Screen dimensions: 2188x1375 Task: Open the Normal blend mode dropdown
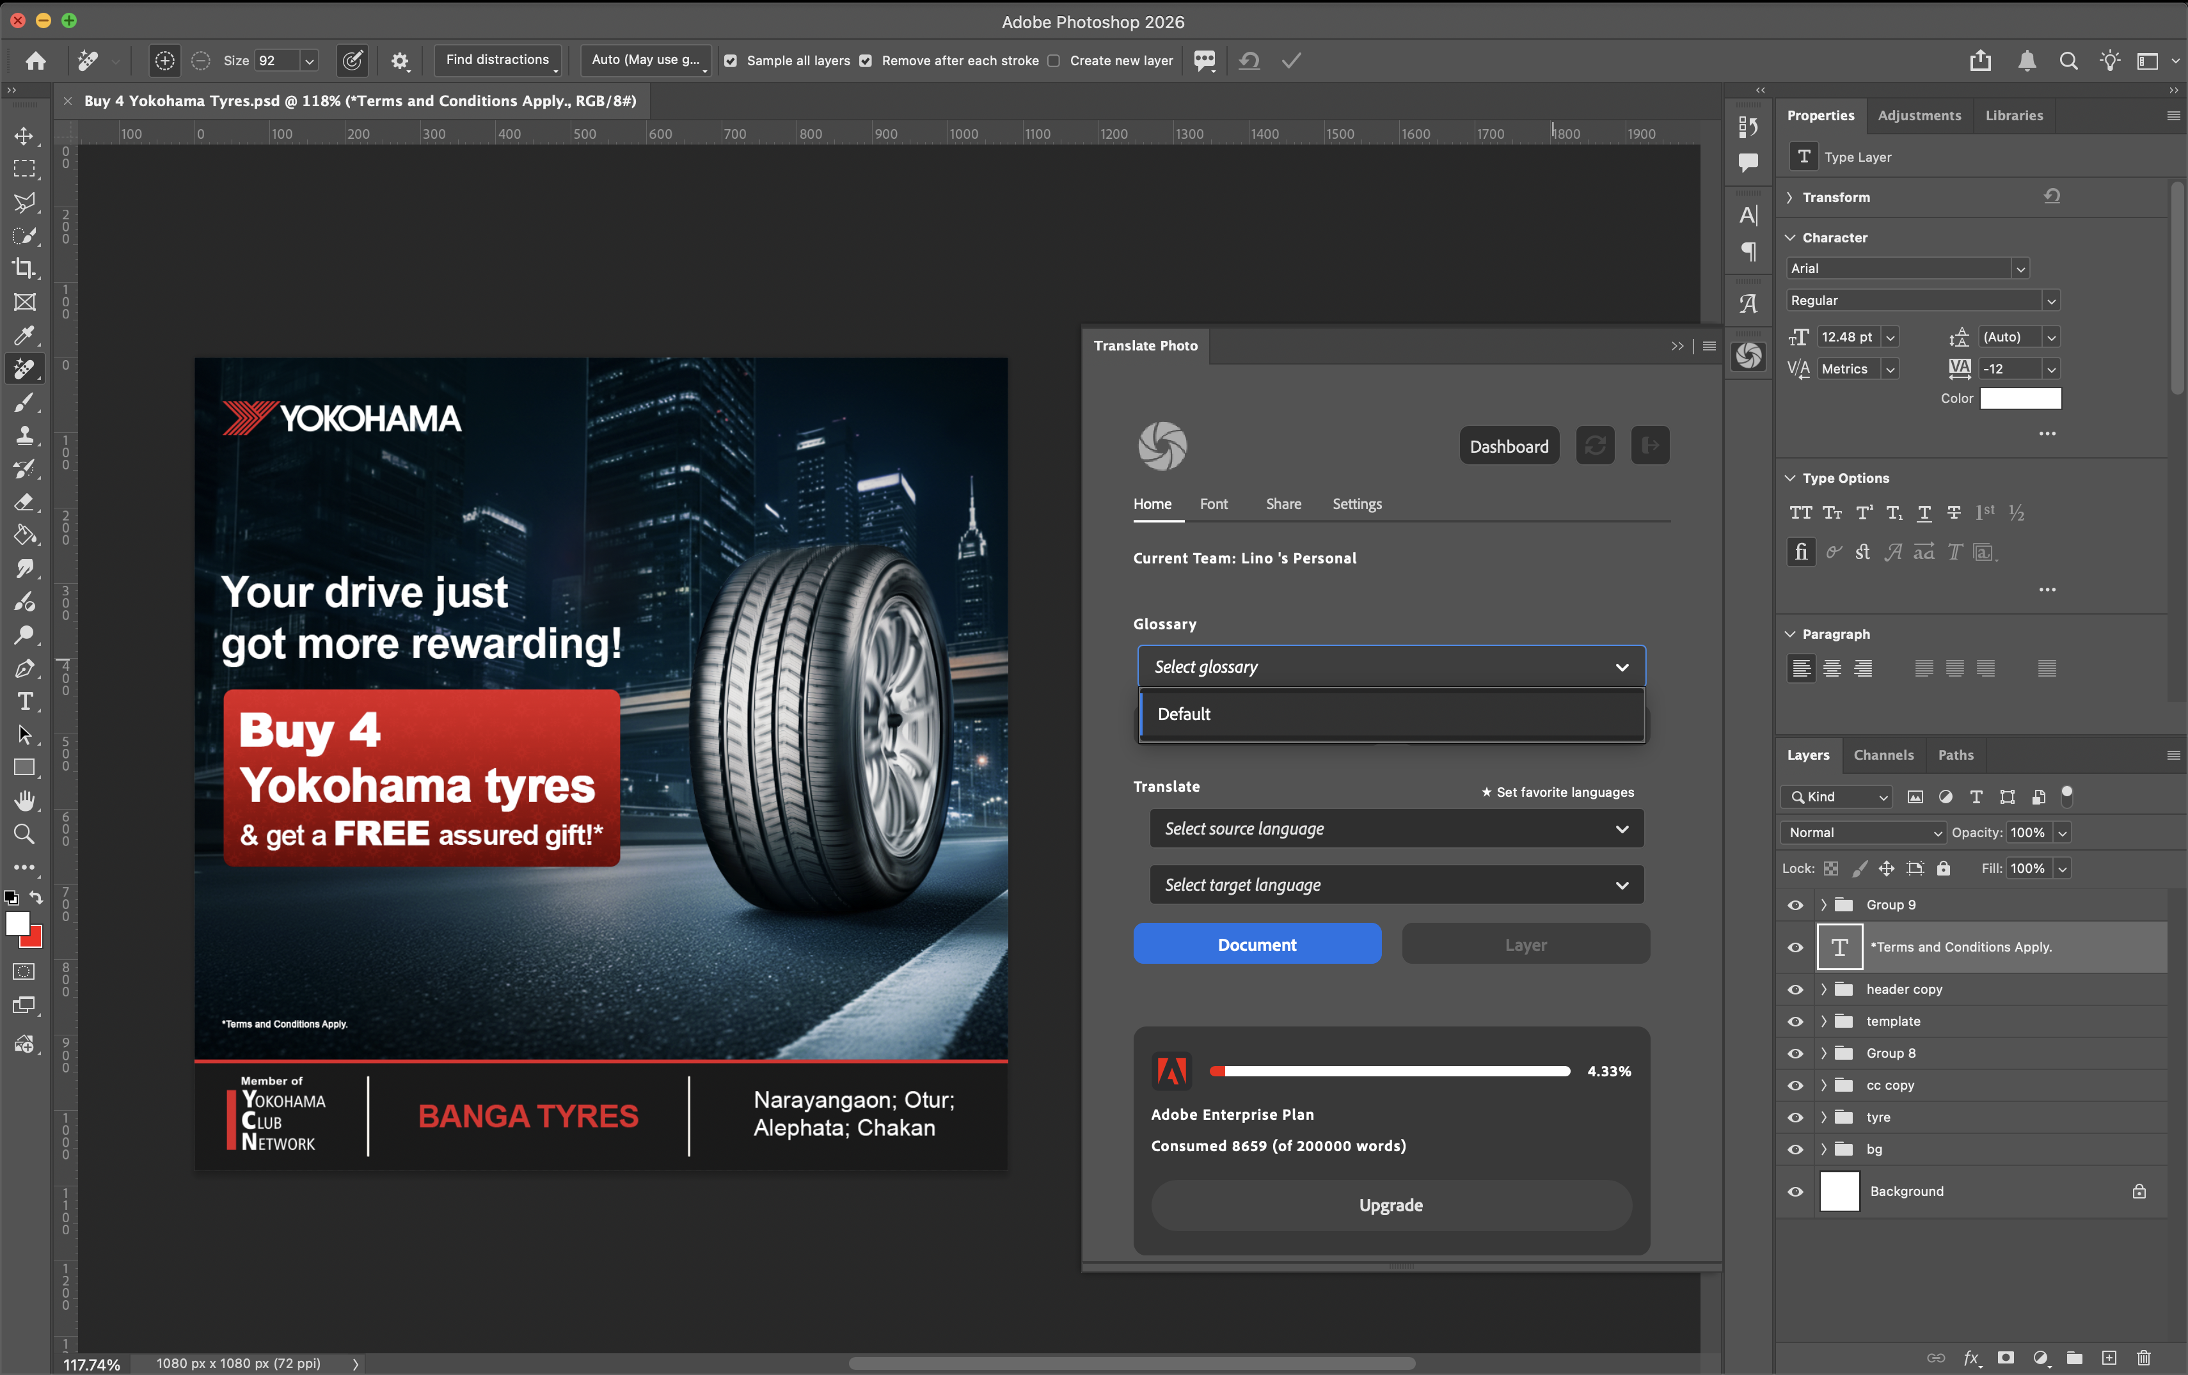[x=1863, y=833]
